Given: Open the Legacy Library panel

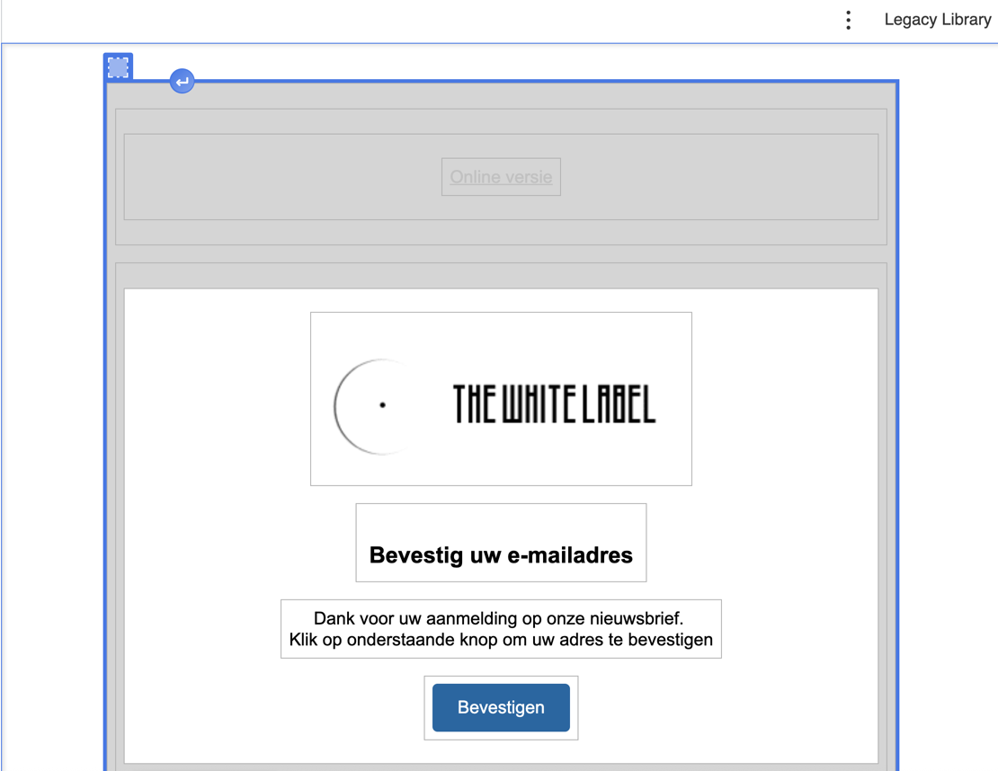Looking at the screenshot, I should click(937, 20).
